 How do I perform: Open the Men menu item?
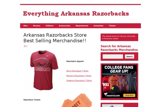click(25, 26)
